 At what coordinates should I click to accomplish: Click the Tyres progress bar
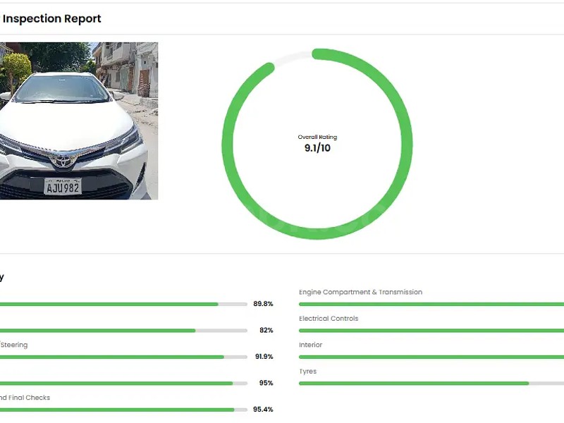431,384
